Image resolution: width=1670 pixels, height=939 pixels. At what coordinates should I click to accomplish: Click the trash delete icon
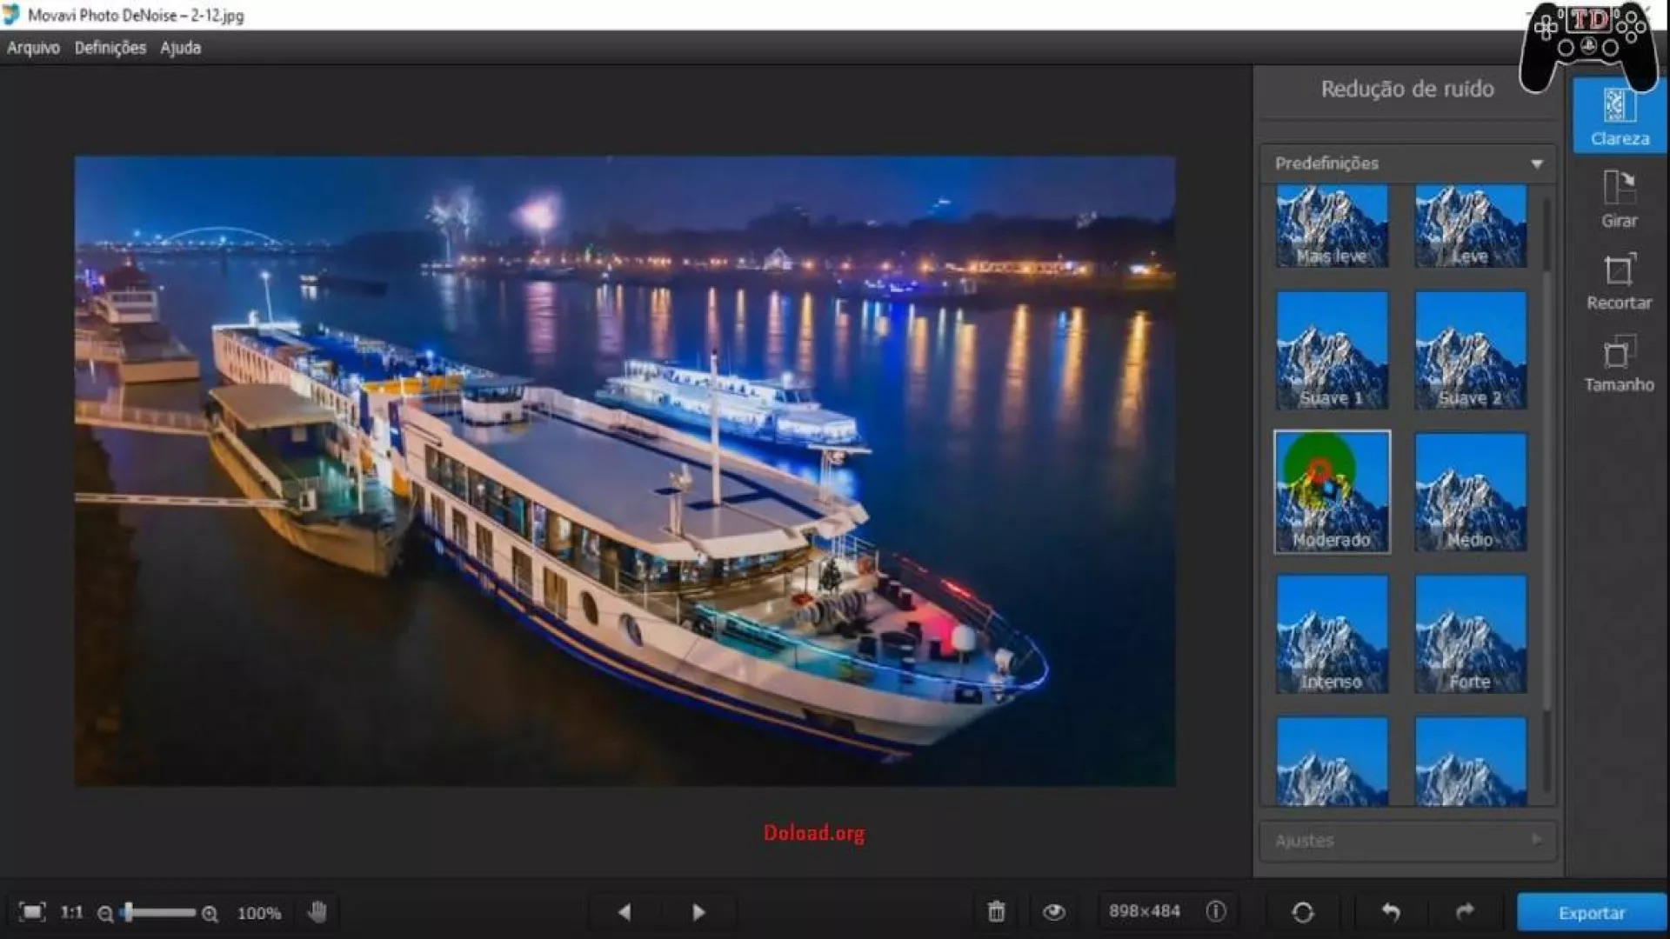pos(996,911)
